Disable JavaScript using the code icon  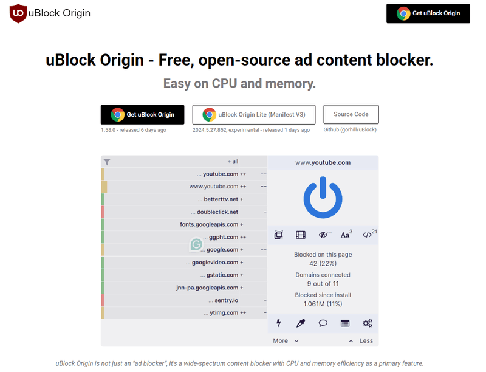(x=368, y=233)
